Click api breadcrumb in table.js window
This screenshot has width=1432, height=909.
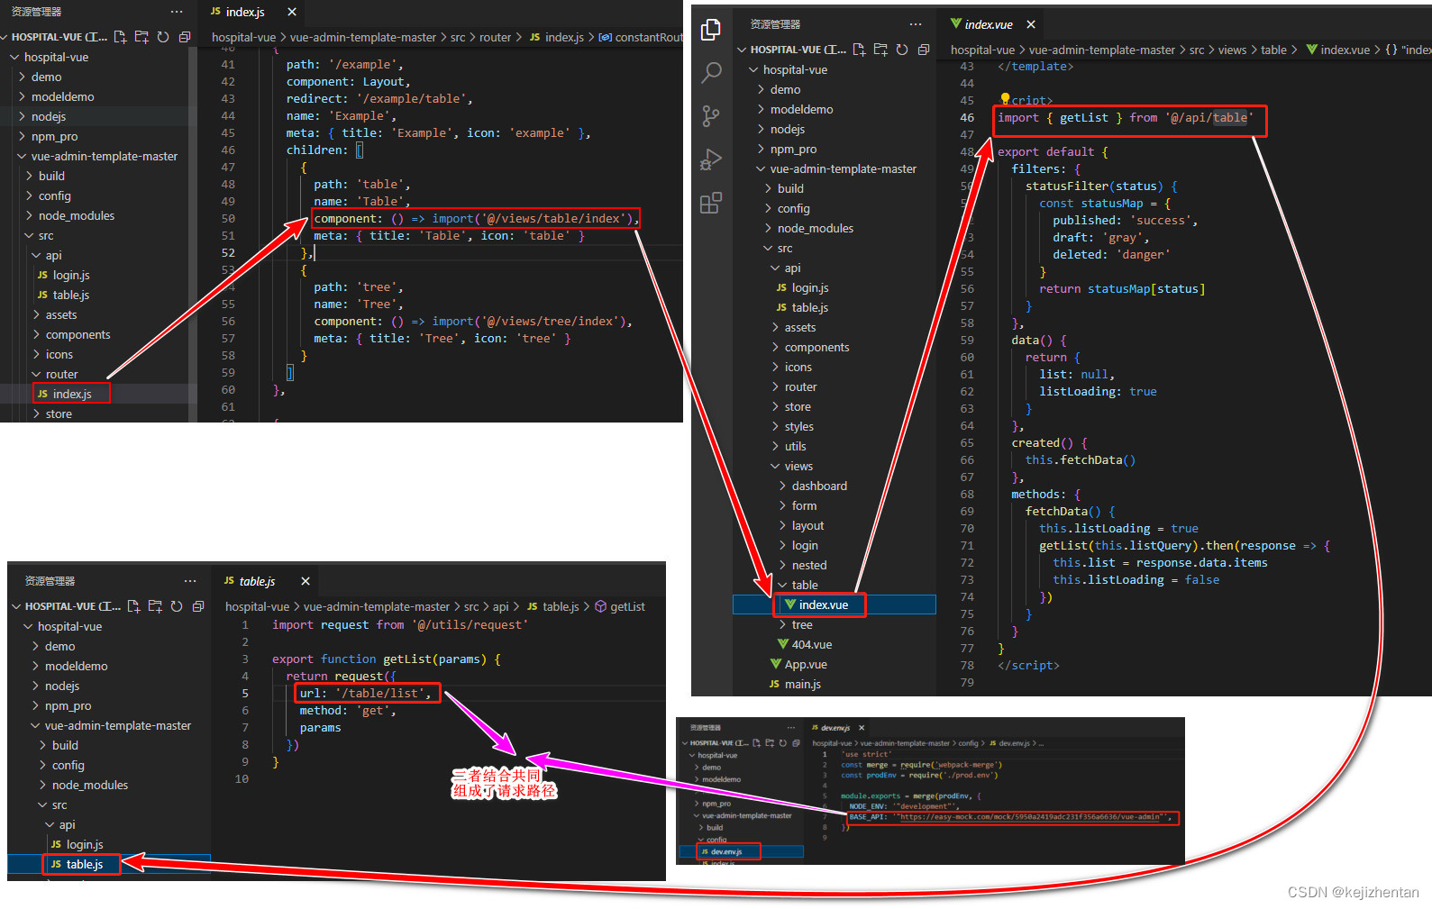(x=501, y=606)
